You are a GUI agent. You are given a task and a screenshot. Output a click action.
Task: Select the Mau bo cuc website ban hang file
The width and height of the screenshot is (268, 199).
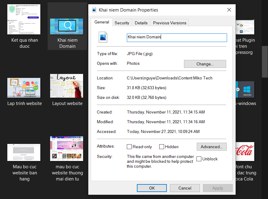click(x=24, y=152)
